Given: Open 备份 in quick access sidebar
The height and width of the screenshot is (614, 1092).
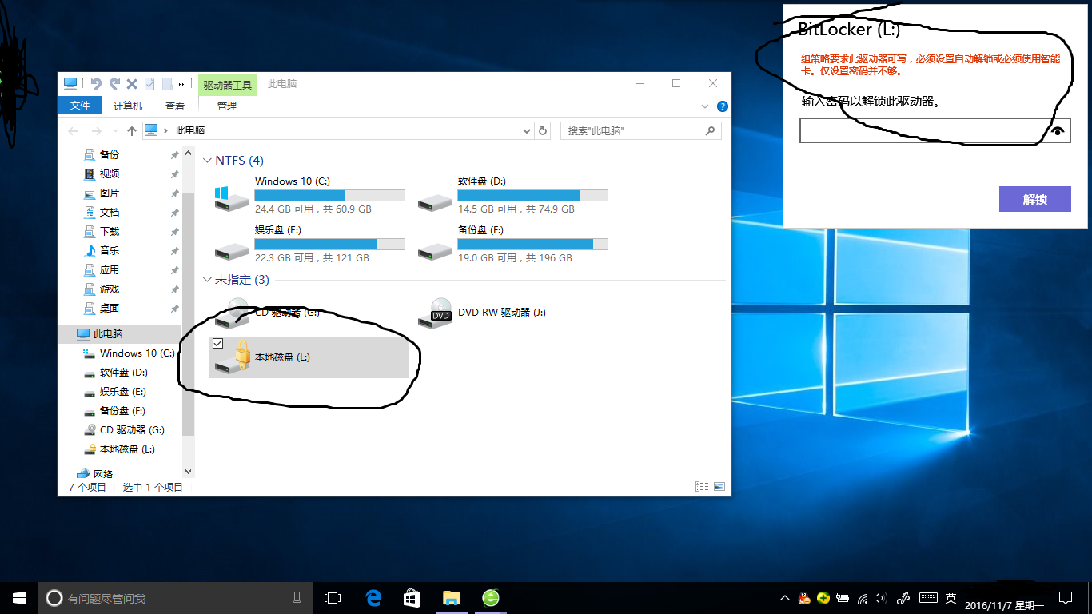Looking at the screenshot, I should (x=110, y=155).
